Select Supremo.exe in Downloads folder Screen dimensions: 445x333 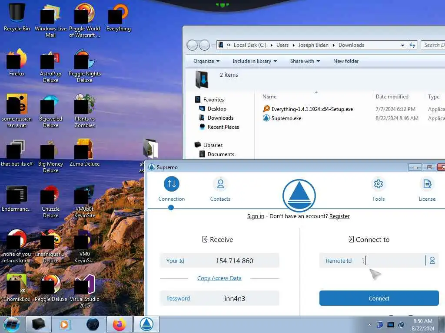click(x=286, y=118)
